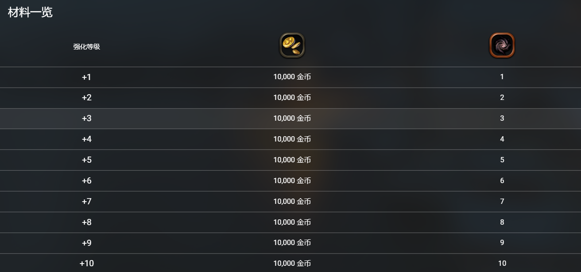Click material quantity 10 in last row

click(x=502, y=264)
